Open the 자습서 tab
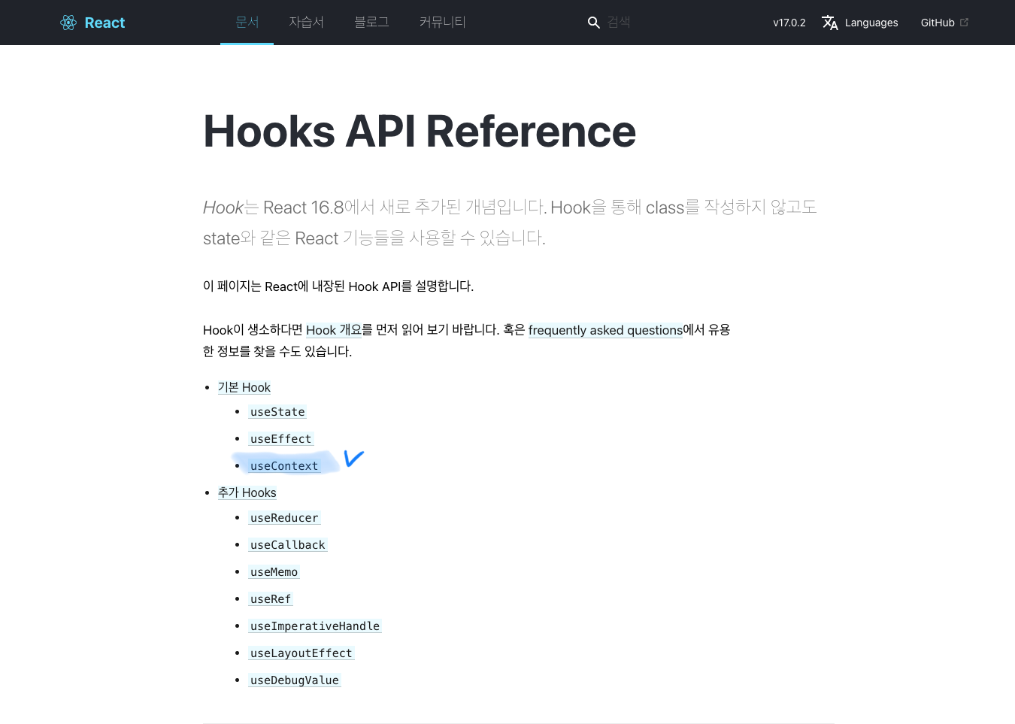 tap(307, 23)
